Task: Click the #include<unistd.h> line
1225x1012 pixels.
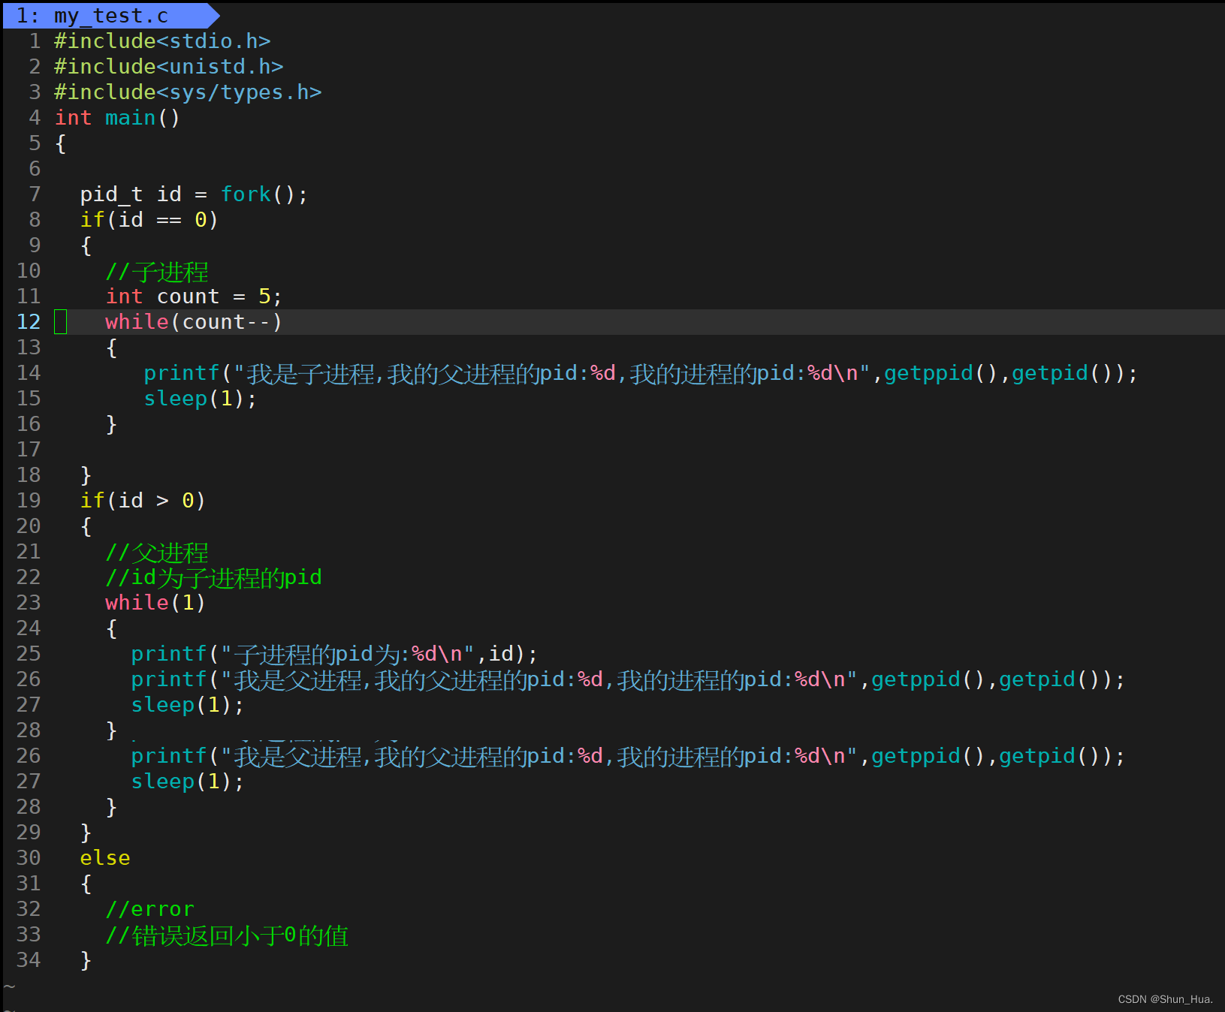Action: (x=169, y=67)
